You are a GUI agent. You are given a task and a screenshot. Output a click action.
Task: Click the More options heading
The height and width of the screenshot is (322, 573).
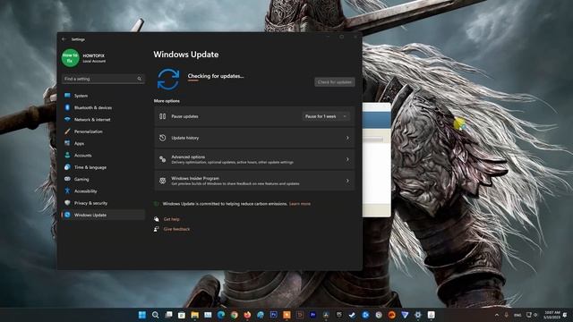167,101
